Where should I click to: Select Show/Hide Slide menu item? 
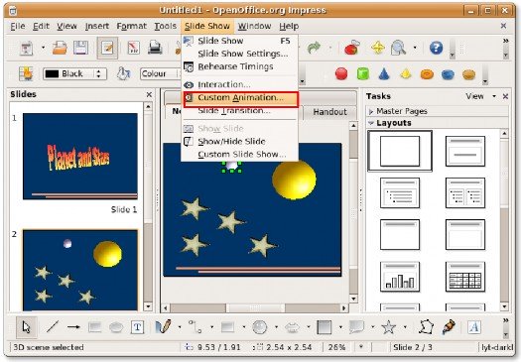click(x=231, y=142)
